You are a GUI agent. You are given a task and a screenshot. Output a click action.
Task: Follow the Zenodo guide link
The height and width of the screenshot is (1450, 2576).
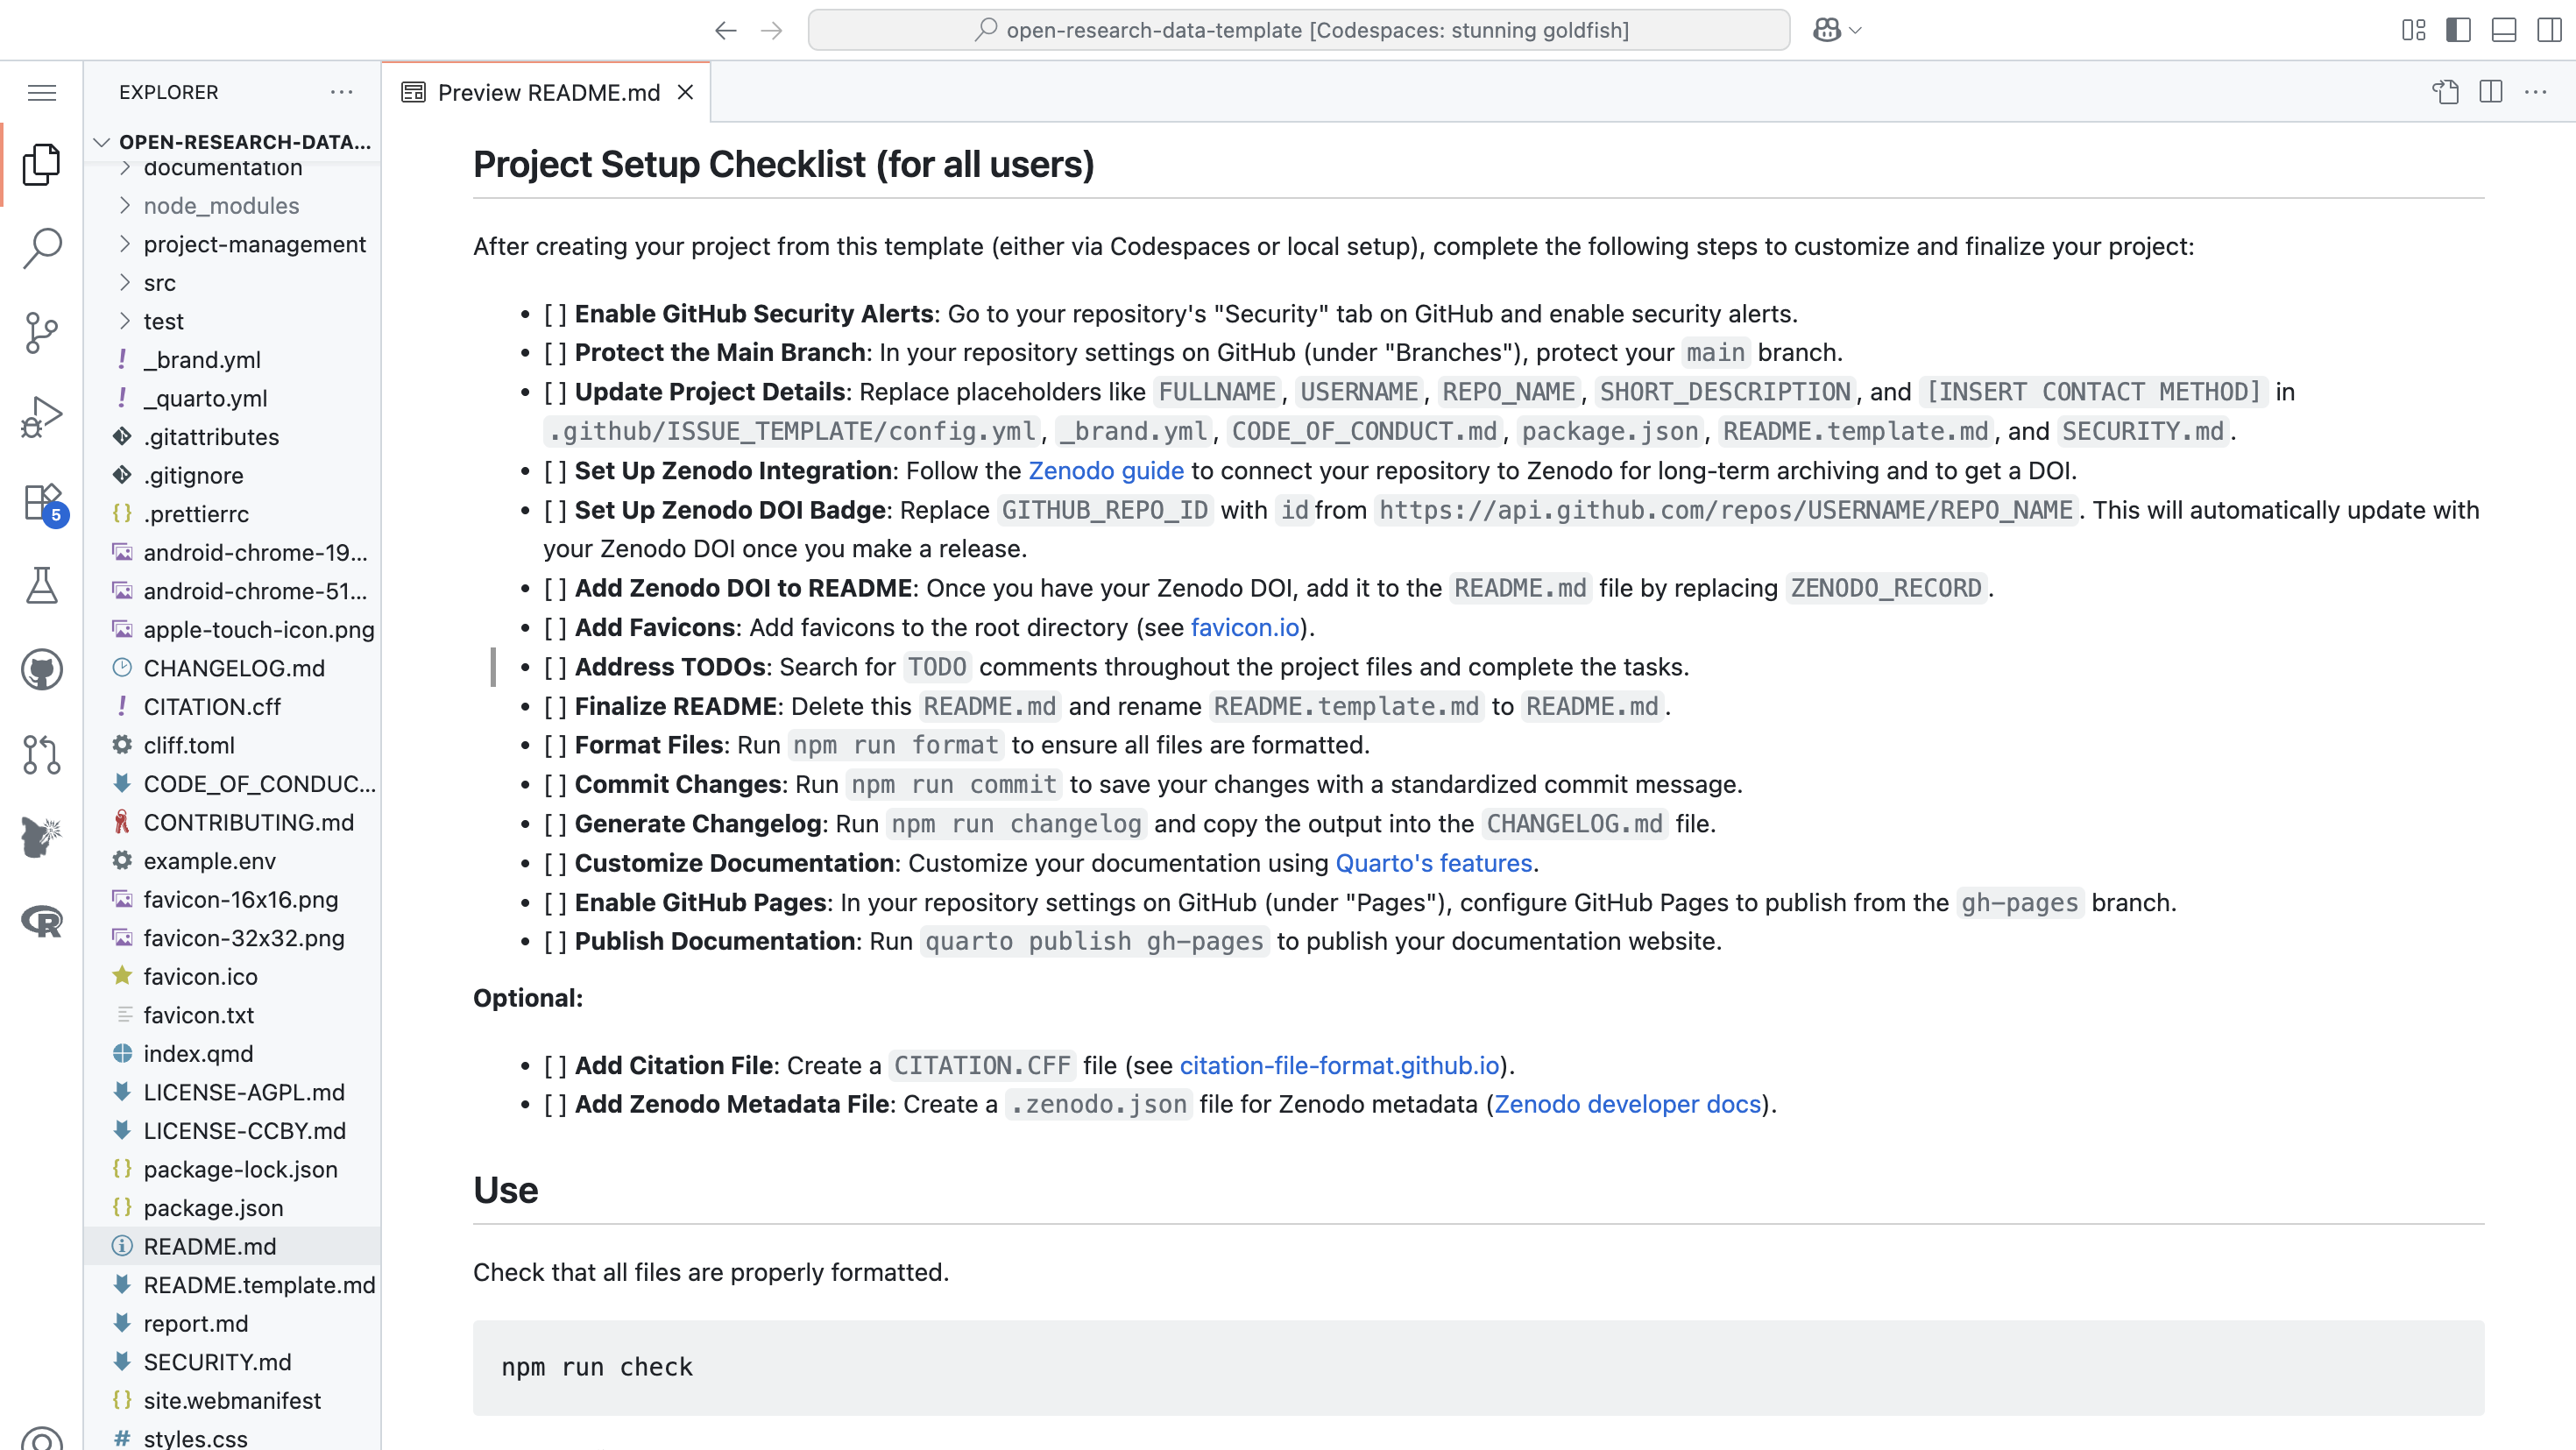tap(1105, 470)
